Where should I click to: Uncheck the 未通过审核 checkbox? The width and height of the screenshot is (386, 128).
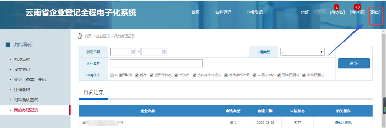[254, 75]
